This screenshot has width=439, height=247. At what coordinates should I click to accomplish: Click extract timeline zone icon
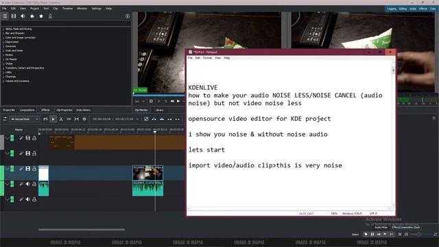coord(169,119)
